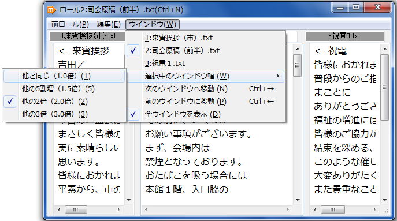Click right pane line starting 普段からのご指
This screenshot has height=221, width=397.
point(345,78)
